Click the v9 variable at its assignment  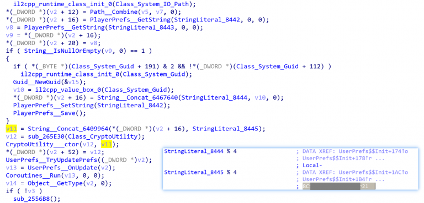point(9,36)
